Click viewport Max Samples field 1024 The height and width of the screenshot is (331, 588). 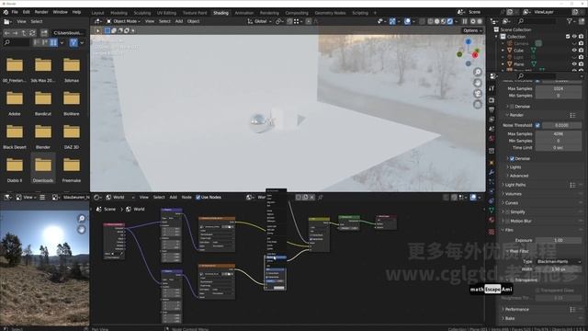click(558, 88)
